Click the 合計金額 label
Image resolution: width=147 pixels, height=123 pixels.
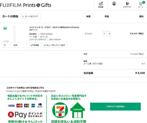tap(88, 73)
